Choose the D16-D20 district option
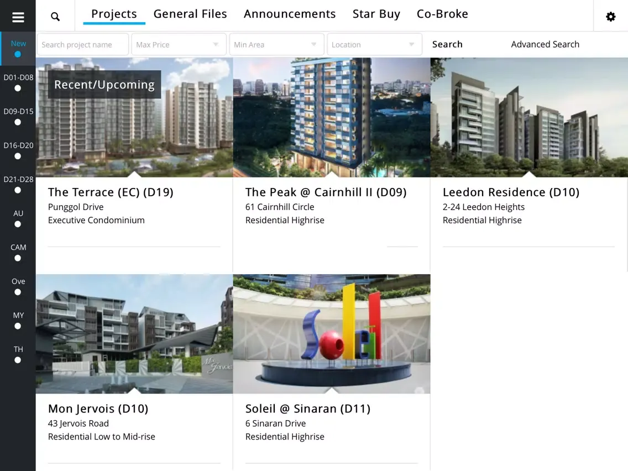 click(18, 150)
